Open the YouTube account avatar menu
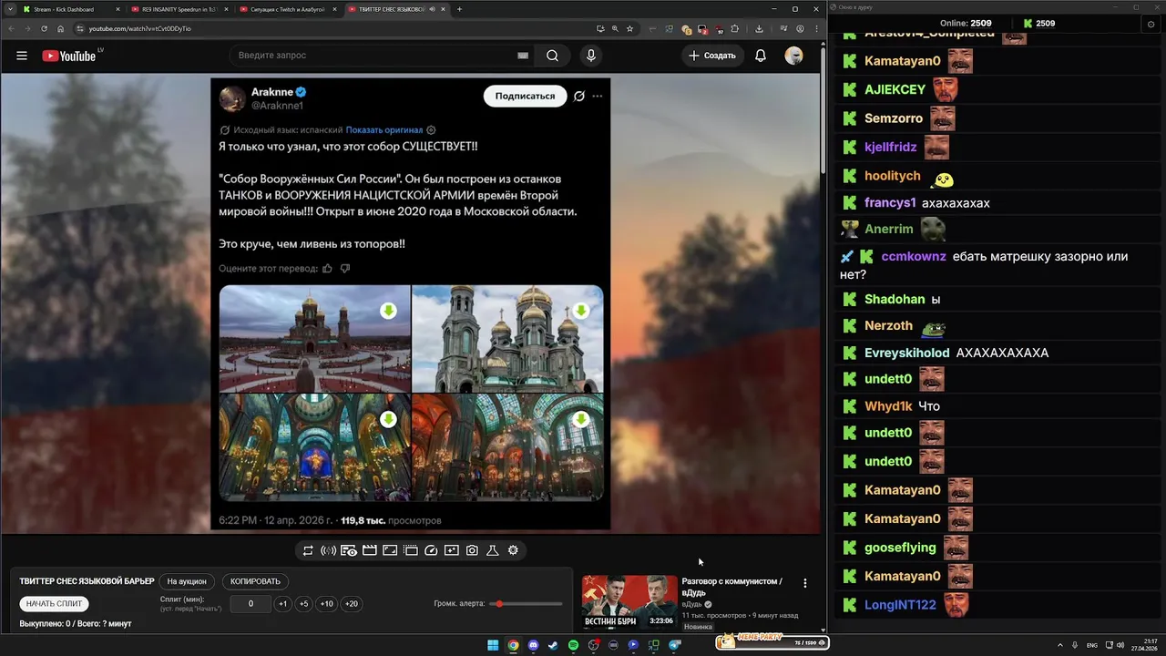 click(x=794, y=56)
